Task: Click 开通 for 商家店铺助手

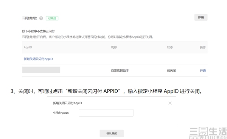Action: [203, 71]
